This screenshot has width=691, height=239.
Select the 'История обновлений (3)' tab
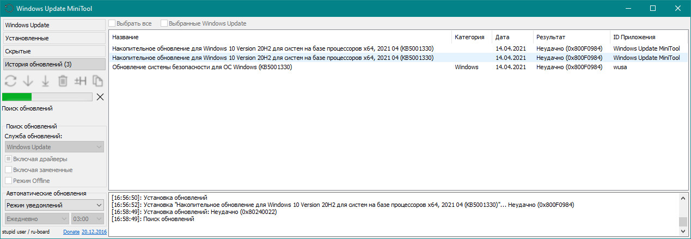point(54,64)
